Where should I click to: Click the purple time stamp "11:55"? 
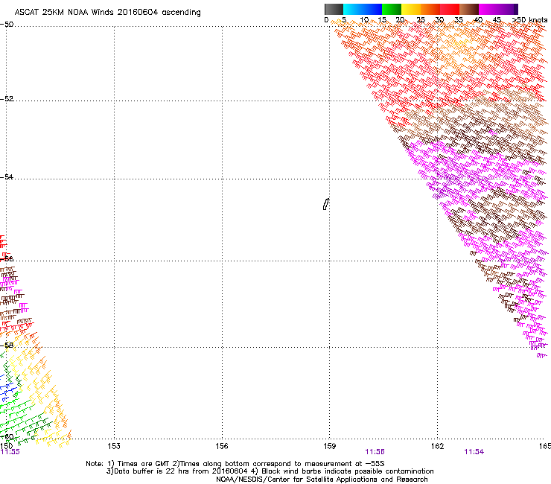[10, 452]
